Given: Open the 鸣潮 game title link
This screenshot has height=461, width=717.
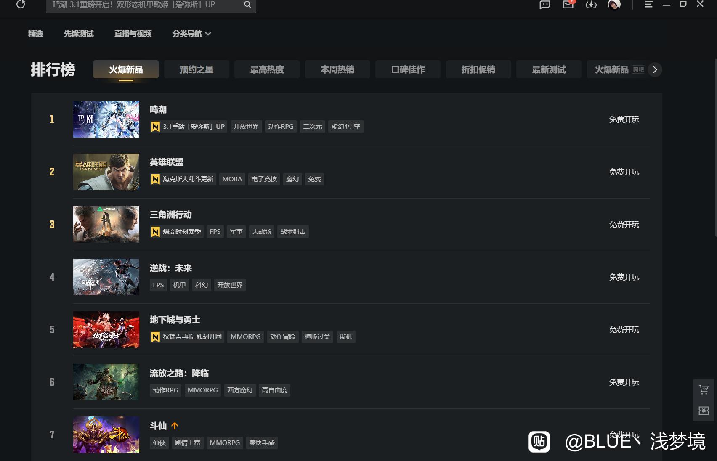Looking at the screenshot, I should (158, 110).
